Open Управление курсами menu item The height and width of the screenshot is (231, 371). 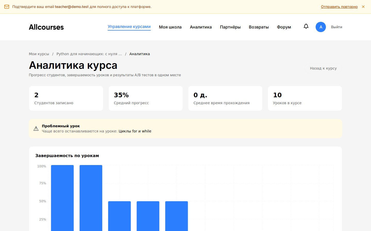point(129,27)
